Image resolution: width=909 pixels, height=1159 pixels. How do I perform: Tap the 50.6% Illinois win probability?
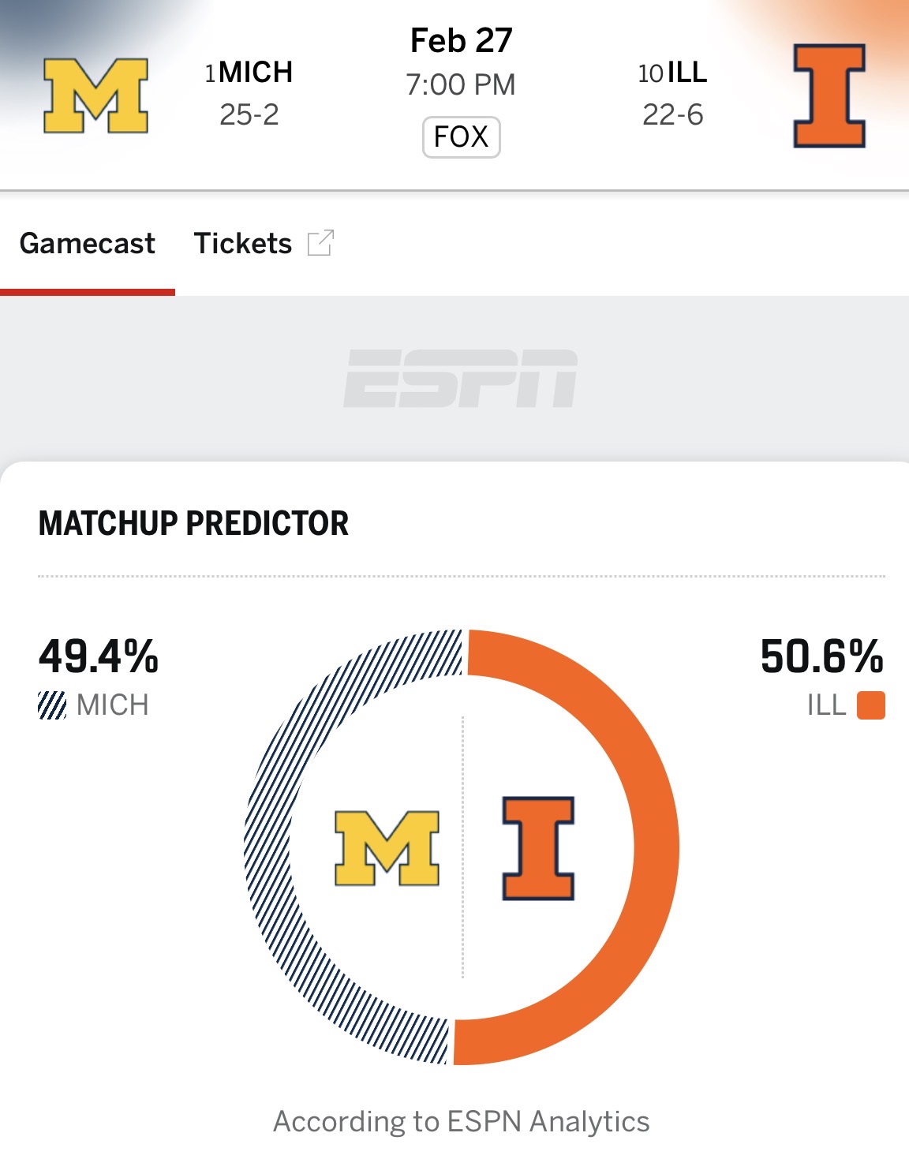[821, 656]
